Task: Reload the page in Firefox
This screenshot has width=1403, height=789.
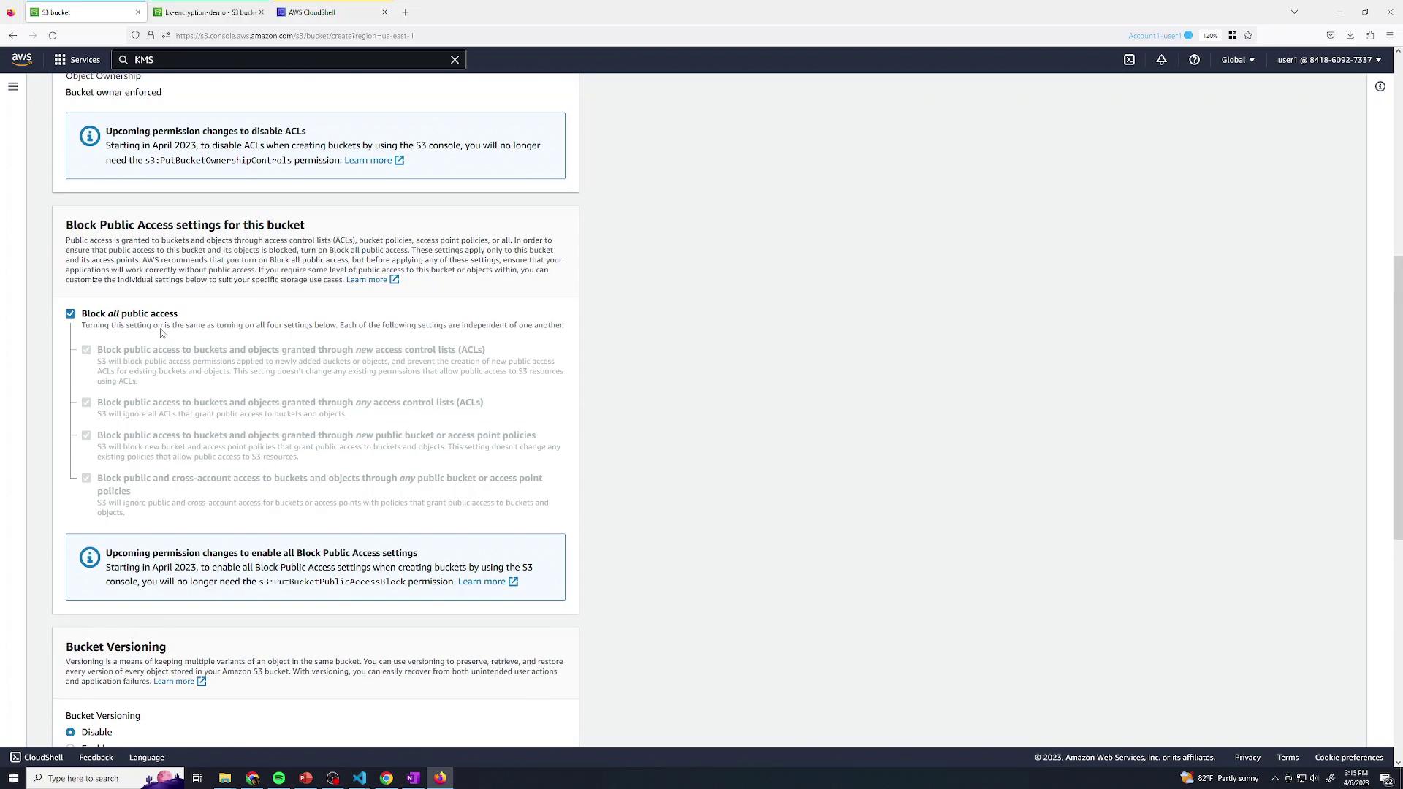Action: click(x=53, y=35)
